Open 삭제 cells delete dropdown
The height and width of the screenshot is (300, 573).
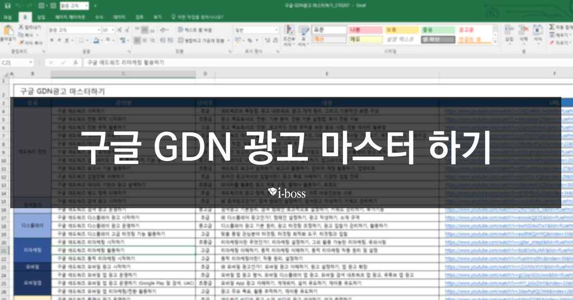click(523, 36)
